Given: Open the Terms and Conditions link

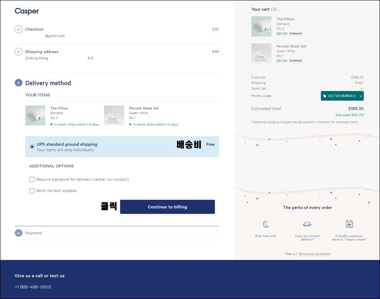Looking at the screenshot, I should 314,254.
